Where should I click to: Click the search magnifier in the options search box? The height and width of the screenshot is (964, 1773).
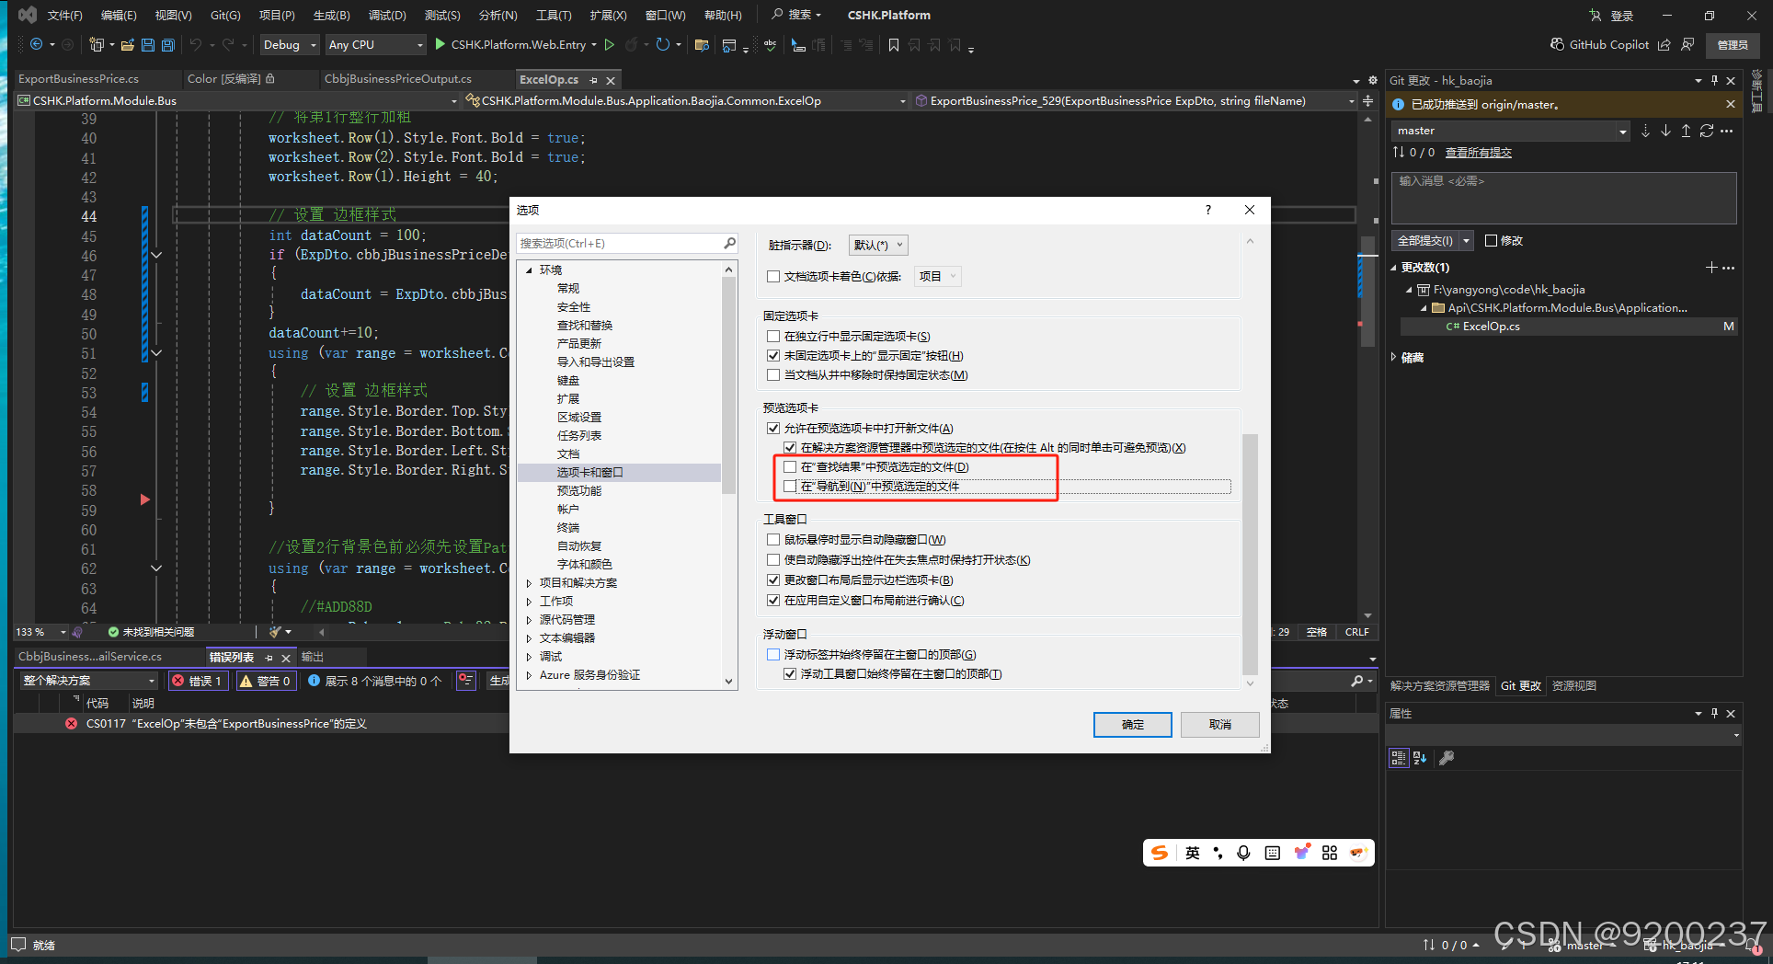point(729,243)
